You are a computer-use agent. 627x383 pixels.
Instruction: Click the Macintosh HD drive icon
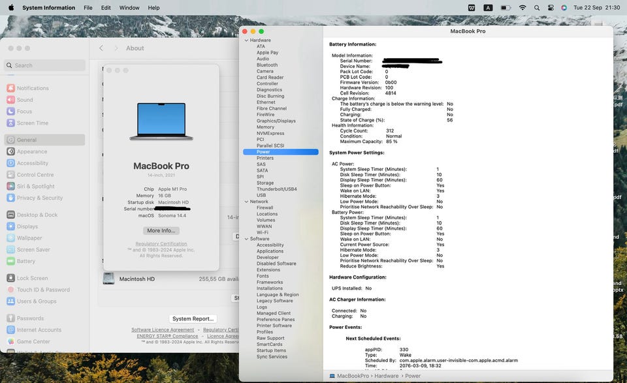[x=108, y=279]
